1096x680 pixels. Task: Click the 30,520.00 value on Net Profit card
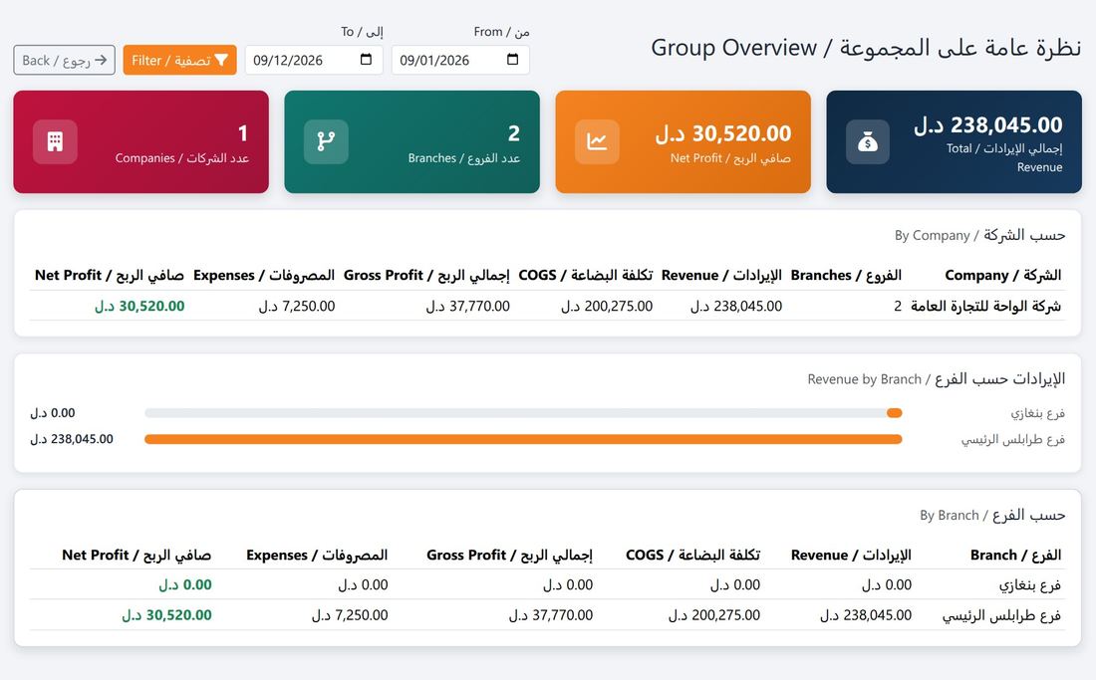(x=723, y=133)
